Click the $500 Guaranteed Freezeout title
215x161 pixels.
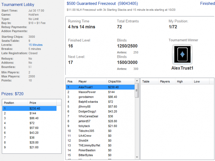point(102,3)
